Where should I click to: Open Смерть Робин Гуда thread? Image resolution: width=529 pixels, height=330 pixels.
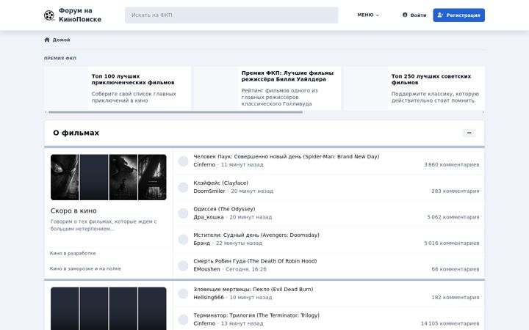[x=255, y=261]
